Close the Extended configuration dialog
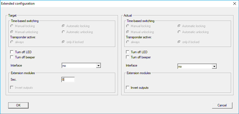Screen dimensions: 239x114 click(235, 4)
